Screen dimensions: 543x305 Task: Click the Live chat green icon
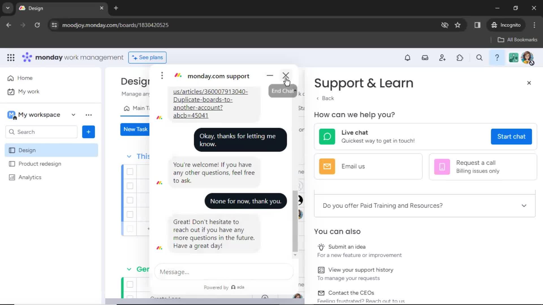coord(327,137)
